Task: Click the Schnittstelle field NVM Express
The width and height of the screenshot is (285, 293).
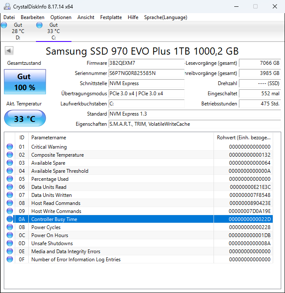Action: (x=146, y=83)
